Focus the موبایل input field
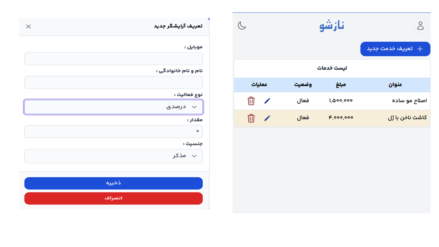The image size is (439, 247). [114, 59]
